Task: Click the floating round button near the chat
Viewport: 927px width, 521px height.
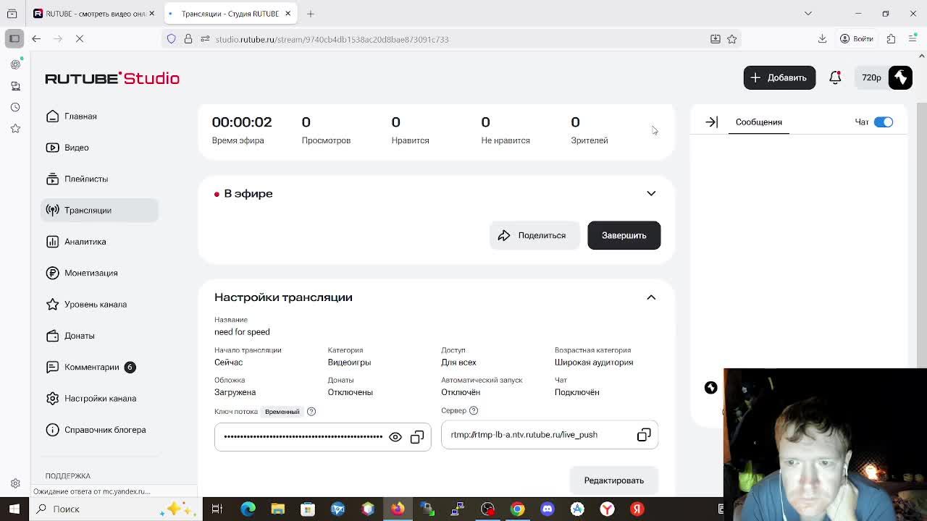Action: (710, 388)
